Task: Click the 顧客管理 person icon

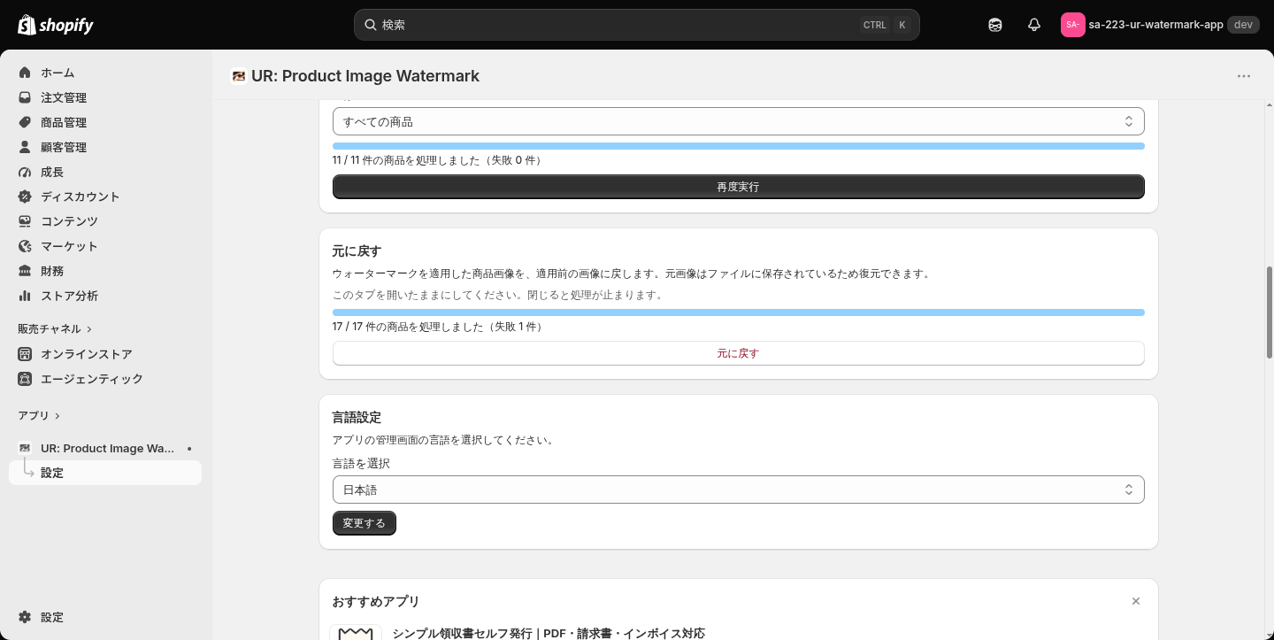Action: pos(25,147)
